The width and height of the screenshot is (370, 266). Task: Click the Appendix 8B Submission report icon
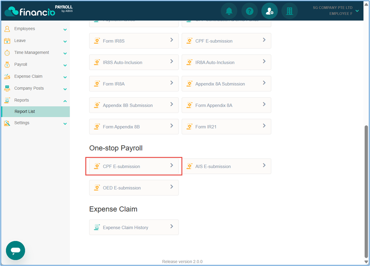tap(97, 105)
